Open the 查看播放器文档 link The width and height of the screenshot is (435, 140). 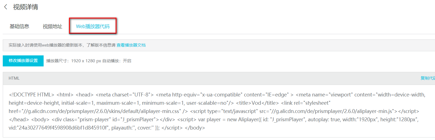131,45
